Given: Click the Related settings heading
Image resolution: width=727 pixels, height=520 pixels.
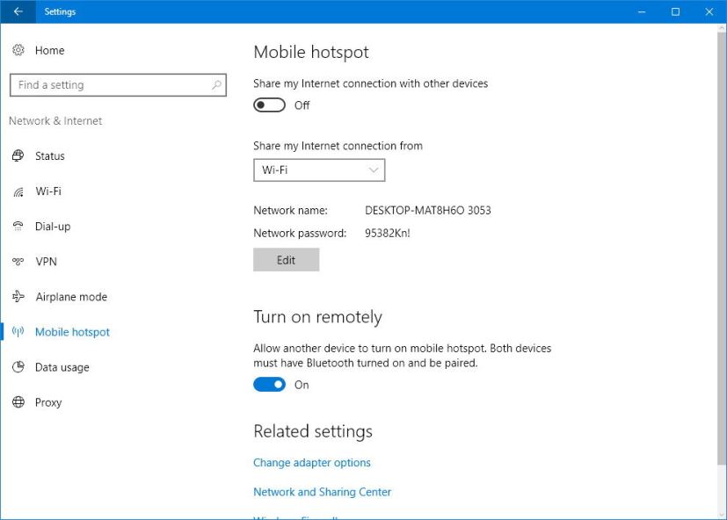Looking at the screenshot, I should tap(313, 431).
